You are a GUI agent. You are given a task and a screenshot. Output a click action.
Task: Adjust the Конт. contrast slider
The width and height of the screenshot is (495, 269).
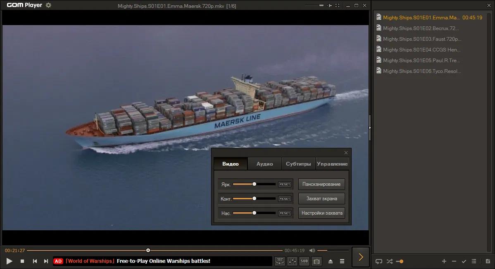(254, 199)
